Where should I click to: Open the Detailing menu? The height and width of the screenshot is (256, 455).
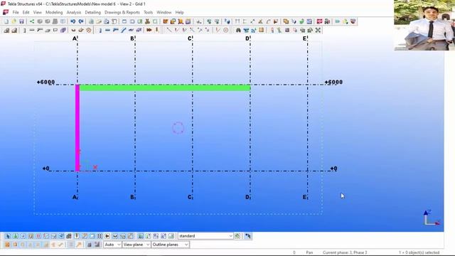tap(93, 13)
